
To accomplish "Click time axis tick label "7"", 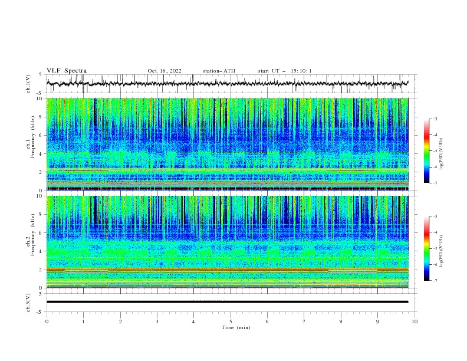I will [304, 321].
